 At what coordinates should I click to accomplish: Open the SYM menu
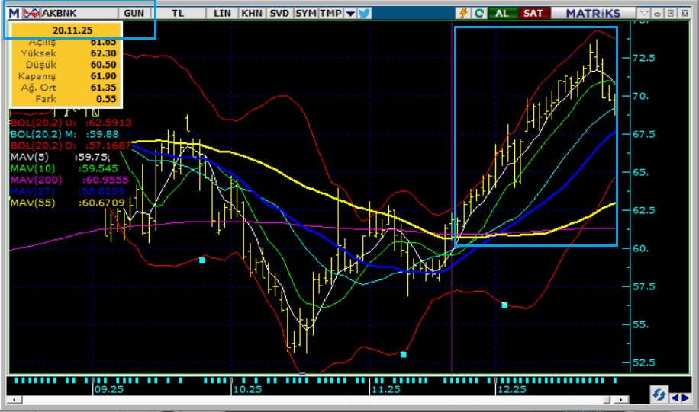pyautogui.click(x=305, y=13)
